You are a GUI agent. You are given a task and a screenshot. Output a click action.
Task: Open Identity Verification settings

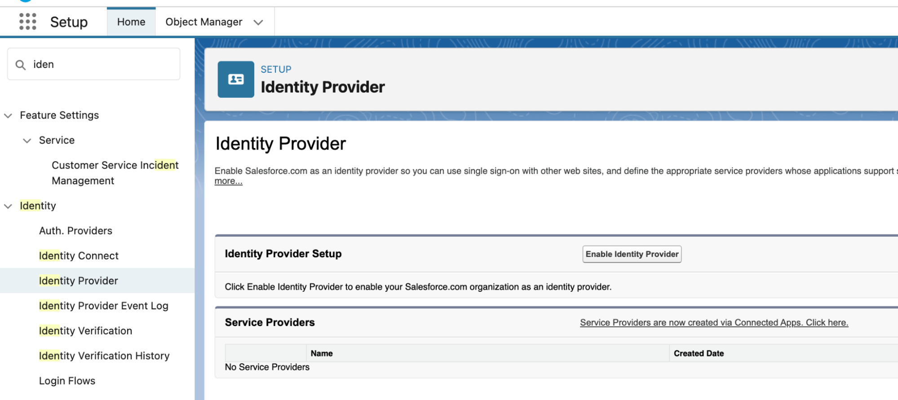click(x=85, y=331)
